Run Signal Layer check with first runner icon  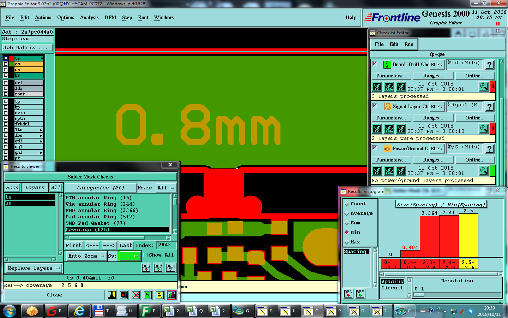[x=377, y=129]
